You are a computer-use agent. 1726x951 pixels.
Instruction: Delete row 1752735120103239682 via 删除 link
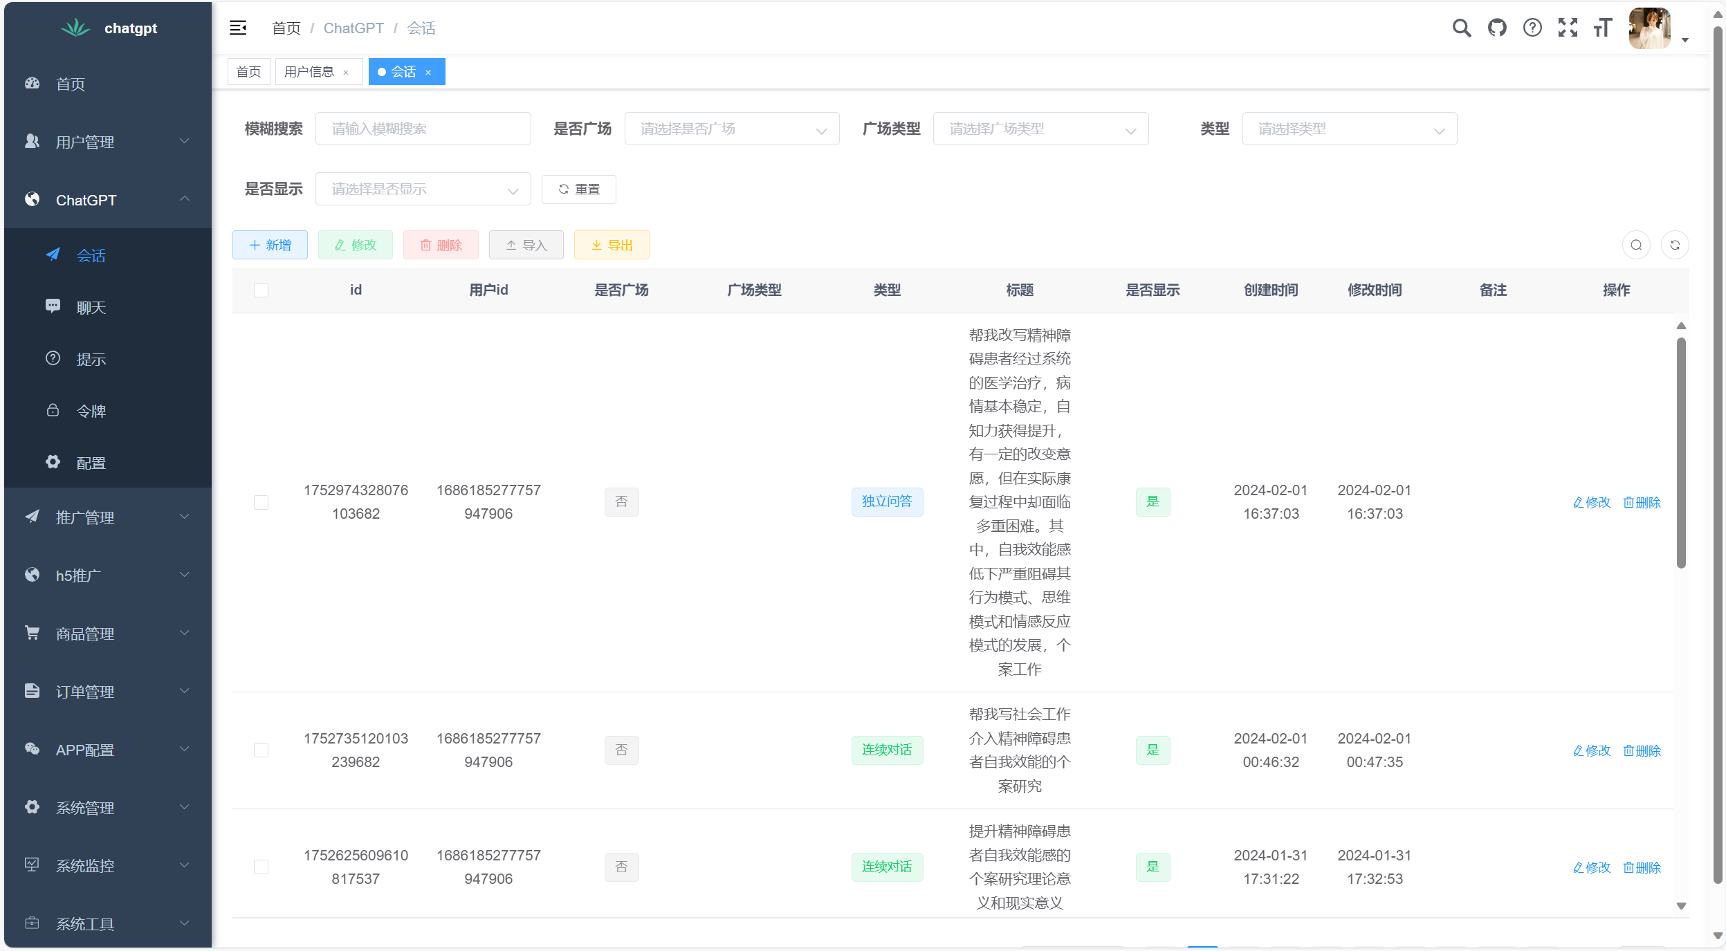pyautogui.click(x=1642, y=750)
